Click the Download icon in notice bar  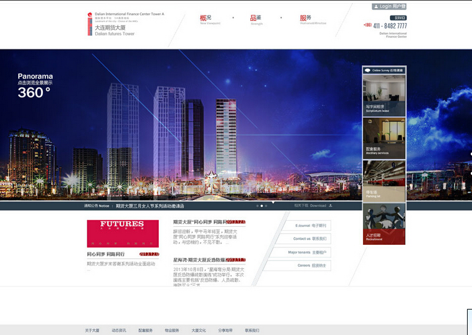pyautogui.click(x=331, y=205)
